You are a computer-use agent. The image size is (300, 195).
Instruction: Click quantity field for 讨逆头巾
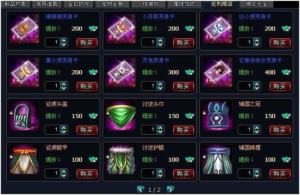149,130
